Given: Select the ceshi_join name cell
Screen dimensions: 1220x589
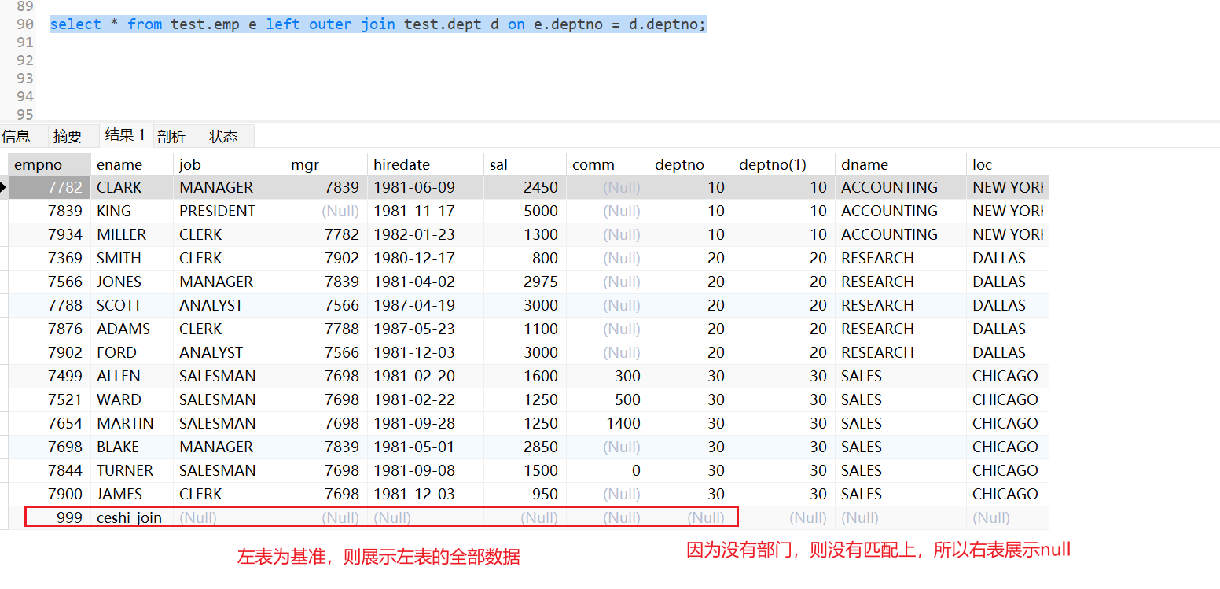Looking at the screenshot, I should 130,517.
